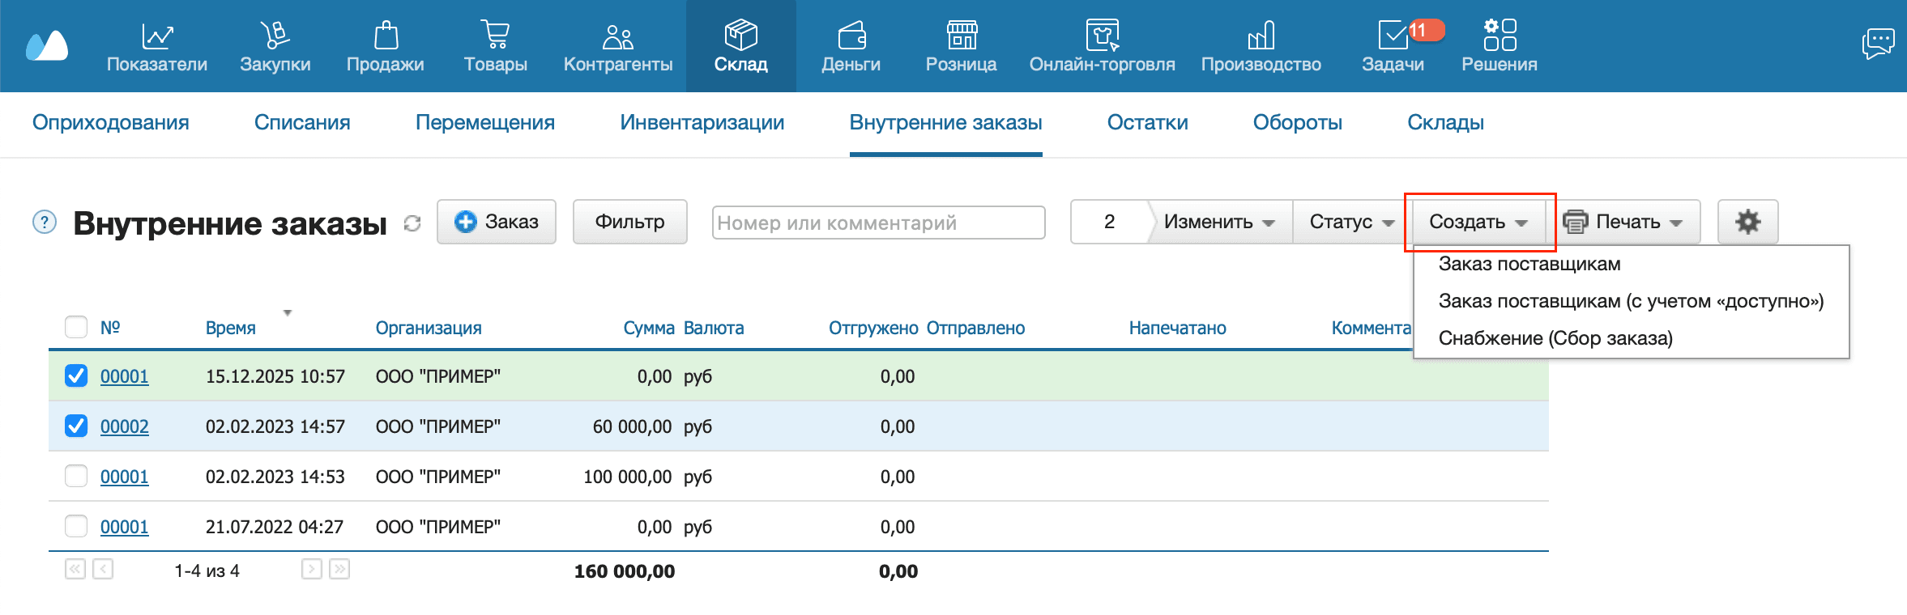Open table settings gear icon
The width and height of the screenshot is (1907, 615).
(1747, 222)
